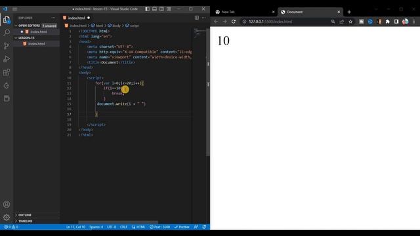Open errors and warnings in status bar

[x=11, y=227]
